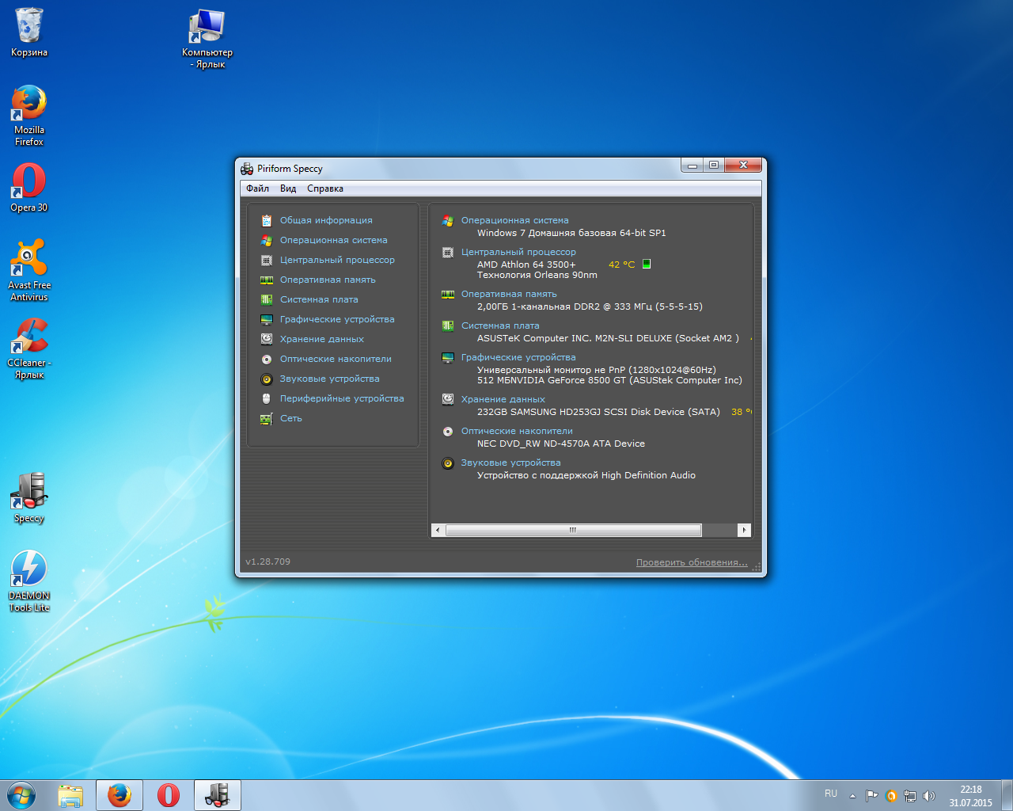Open the Операционная система heading in the summary
This screenshot has width=1013, height=811.
click(x=514, y=220)
